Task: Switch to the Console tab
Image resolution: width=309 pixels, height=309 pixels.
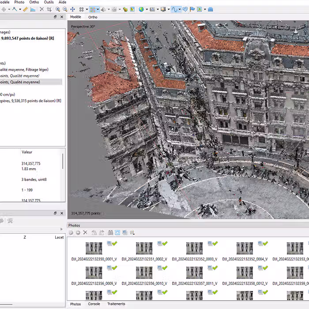Action: point(94,304)
